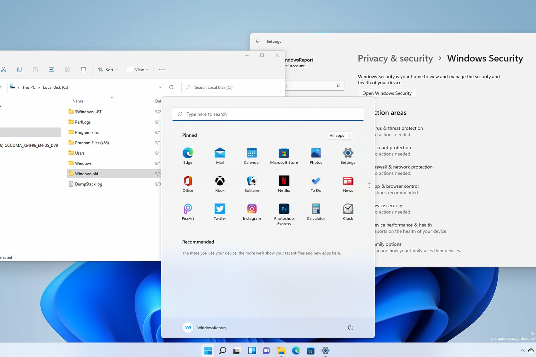Screen dimensions: 536x357
Task: Click the Delete trash icon in File Explorer
Action: [83, 69]
